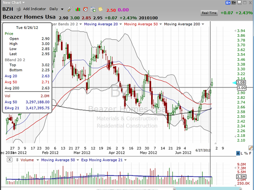Click the BZH ticker symbol

pos(8,9)
